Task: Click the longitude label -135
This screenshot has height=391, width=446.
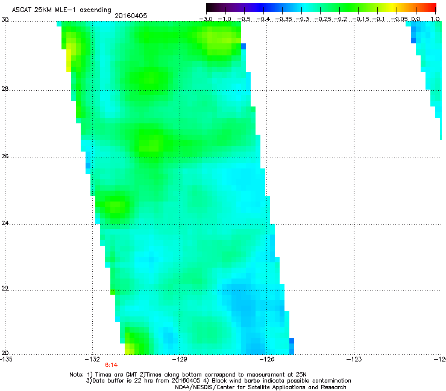Action: pyautogui.click(x=6, y=359)
